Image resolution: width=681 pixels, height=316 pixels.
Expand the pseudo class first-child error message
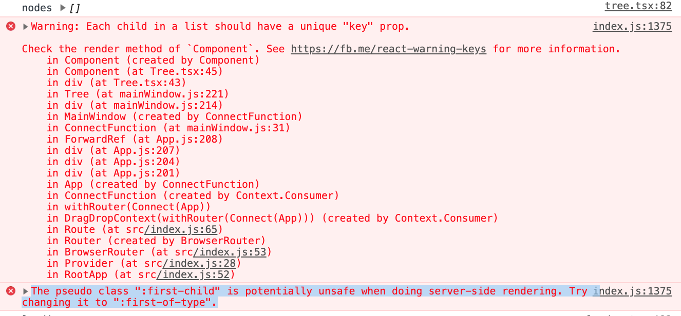(x=26, y=291)
